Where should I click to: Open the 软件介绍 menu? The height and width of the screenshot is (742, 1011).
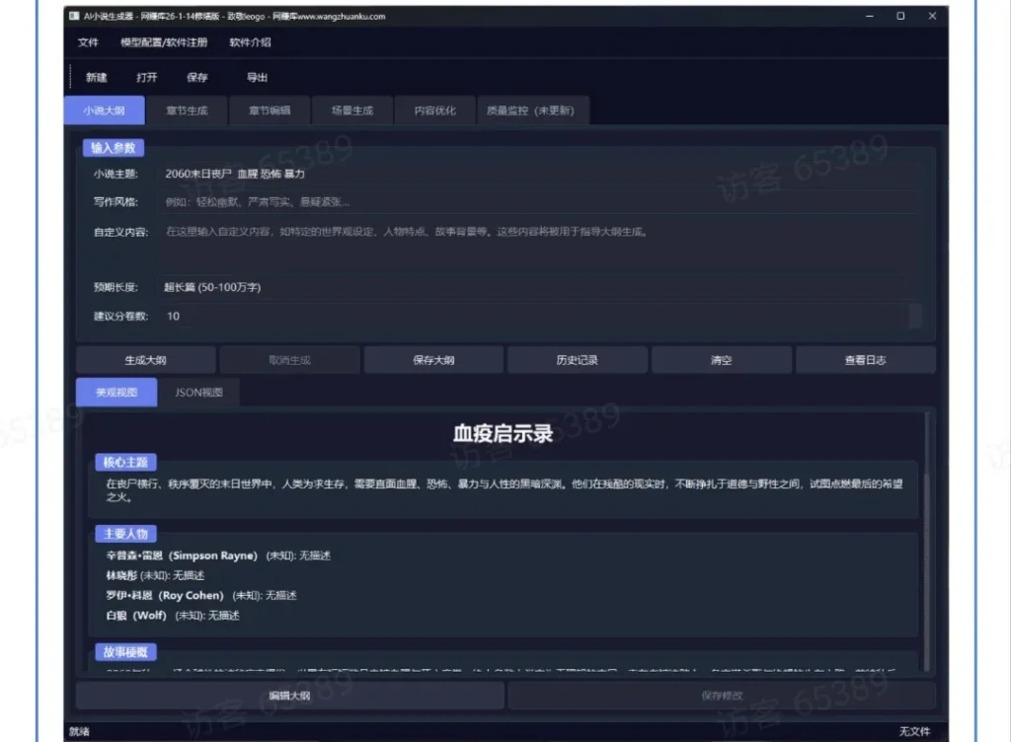click(x=250, y=42)
